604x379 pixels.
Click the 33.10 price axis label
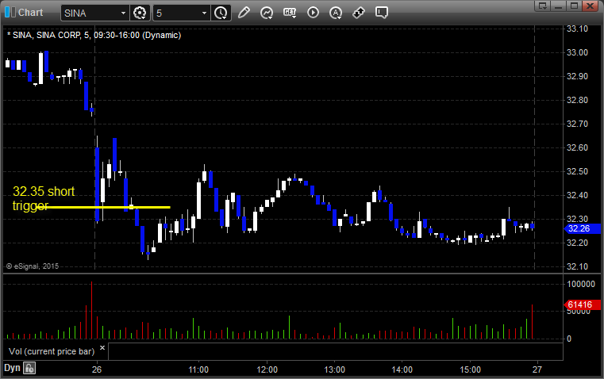[x=578, y=29]
